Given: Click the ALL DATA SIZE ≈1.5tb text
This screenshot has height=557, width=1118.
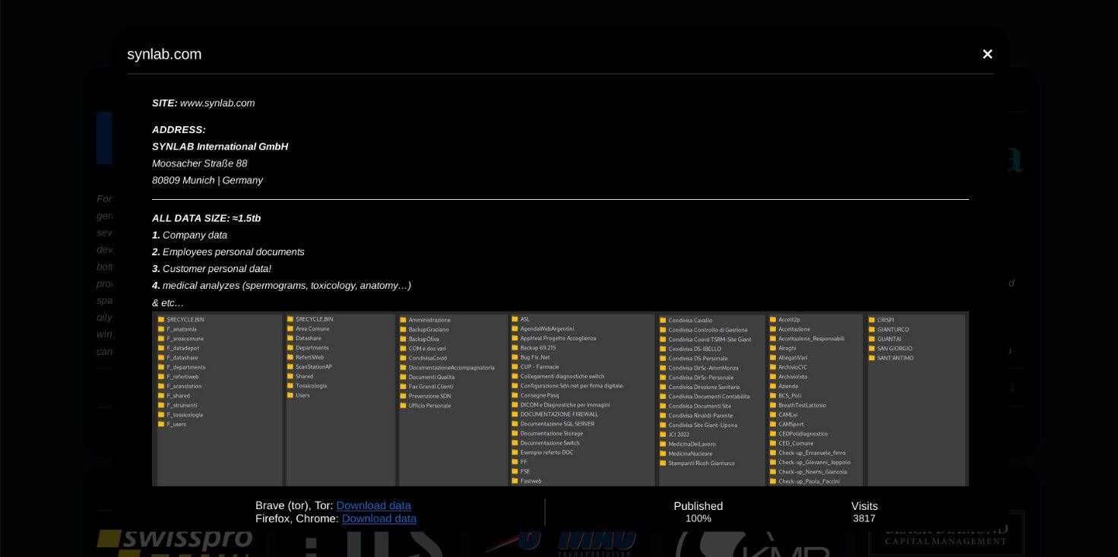Looking at the screenshot, I should click(x=206, y=218).
